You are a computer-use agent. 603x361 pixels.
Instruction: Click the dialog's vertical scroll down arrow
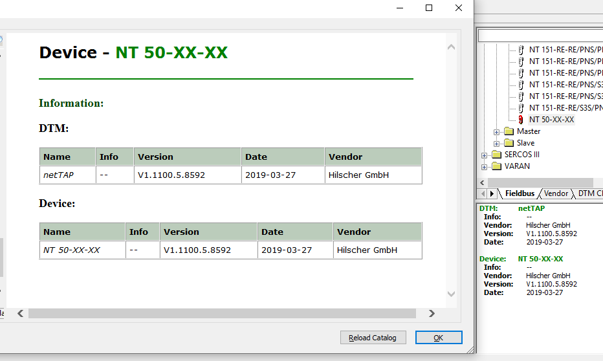pos(452,294)
